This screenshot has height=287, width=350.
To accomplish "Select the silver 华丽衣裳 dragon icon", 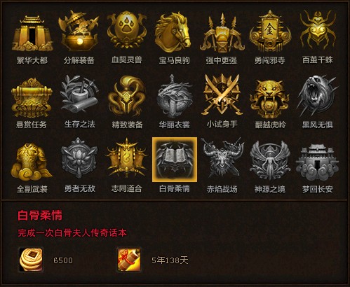I will [174, 96].
